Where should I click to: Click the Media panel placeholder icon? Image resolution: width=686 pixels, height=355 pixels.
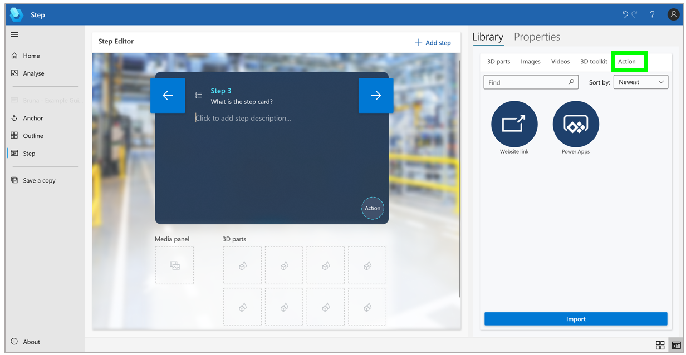pos(174,265)
